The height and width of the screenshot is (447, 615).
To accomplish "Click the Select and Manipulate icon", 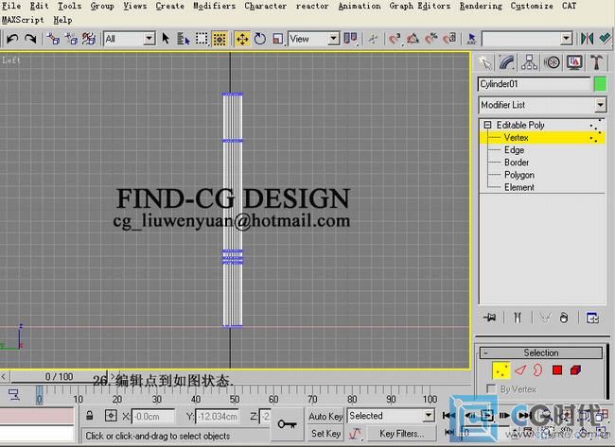I will [x=373, y=39].
